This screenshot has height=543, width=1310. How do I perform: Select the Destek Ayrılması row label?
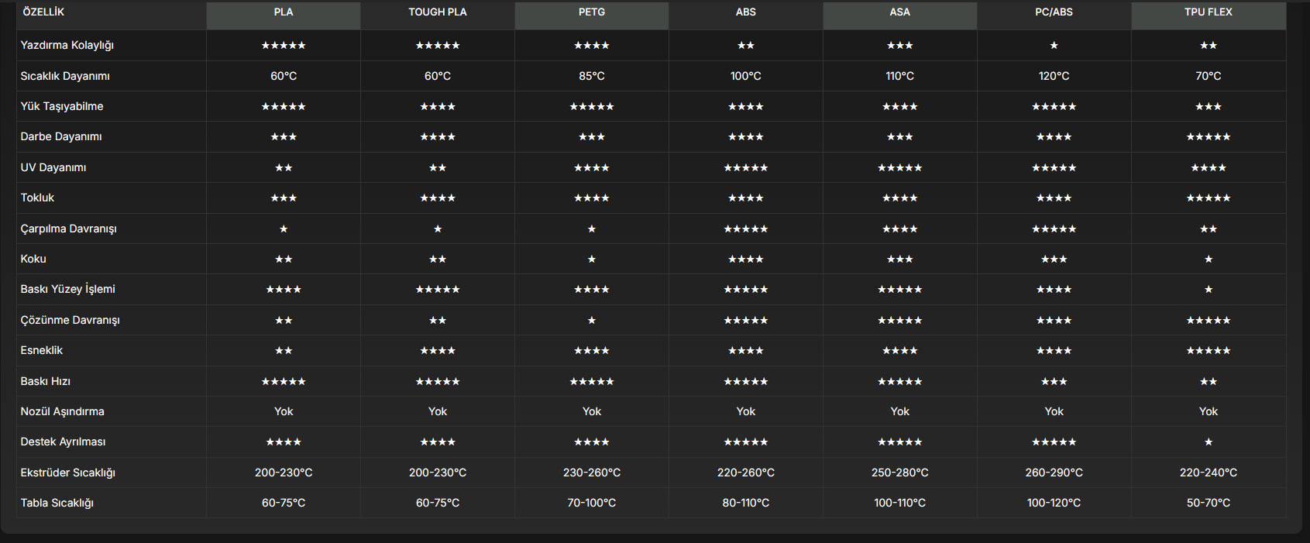(x=64, y=442)
